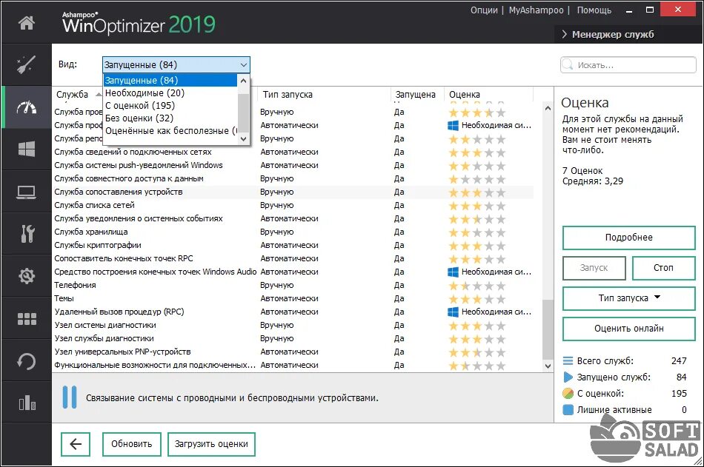Screen dimensions: 704x467
Task: Open the laptop system analysis sidebar icon
Action: [27, 192]
